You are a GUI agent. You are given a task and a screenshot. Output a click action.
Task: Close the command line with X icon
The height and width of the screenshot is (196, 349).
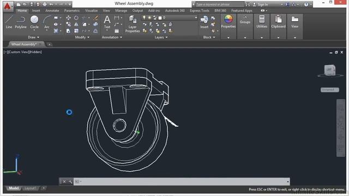[x=64, y=181]
